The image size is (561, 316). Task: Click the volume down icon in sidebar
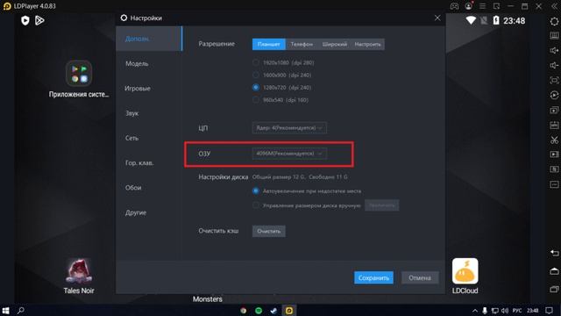[x=554, y=65]
